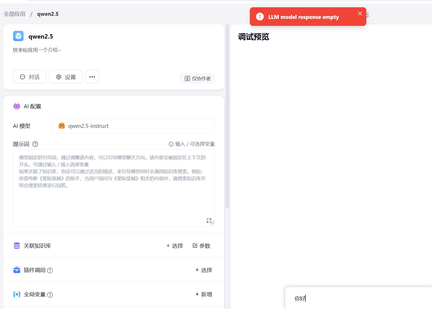
Task: Click the help icon next to 提示词
Action: coord(35,144)
